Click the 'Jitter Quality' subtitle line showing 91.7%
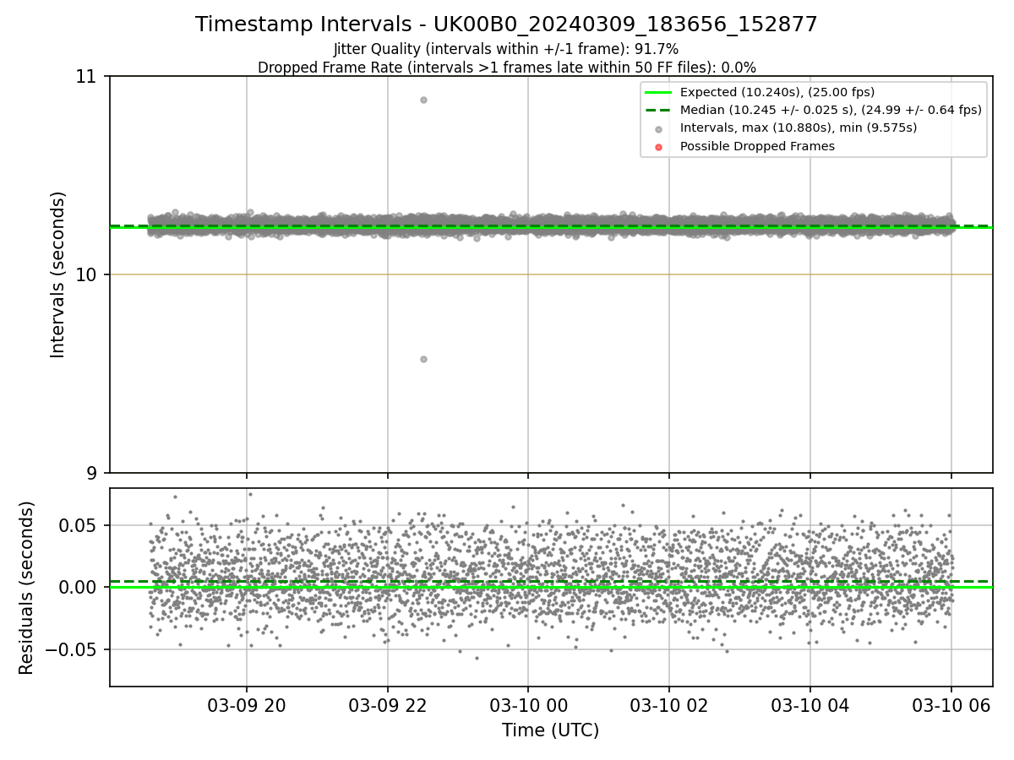The image size is (1014, 760). (x=506, y=49)
